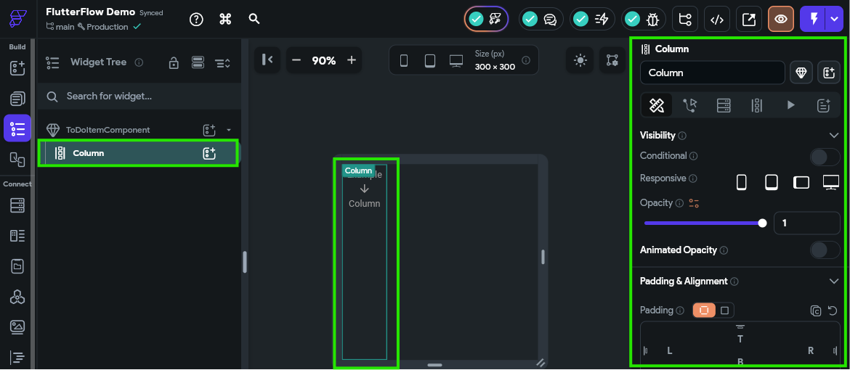Open the Storyboard sidebar icon
Screen dimensions: 850x370
17,160
